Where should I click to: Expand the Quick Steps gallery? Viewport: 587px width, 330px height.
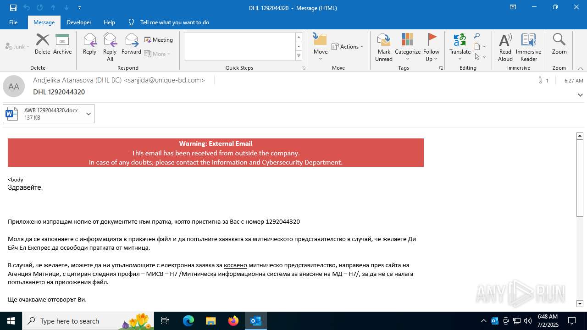pyautogui.click(x=299, y=55)
